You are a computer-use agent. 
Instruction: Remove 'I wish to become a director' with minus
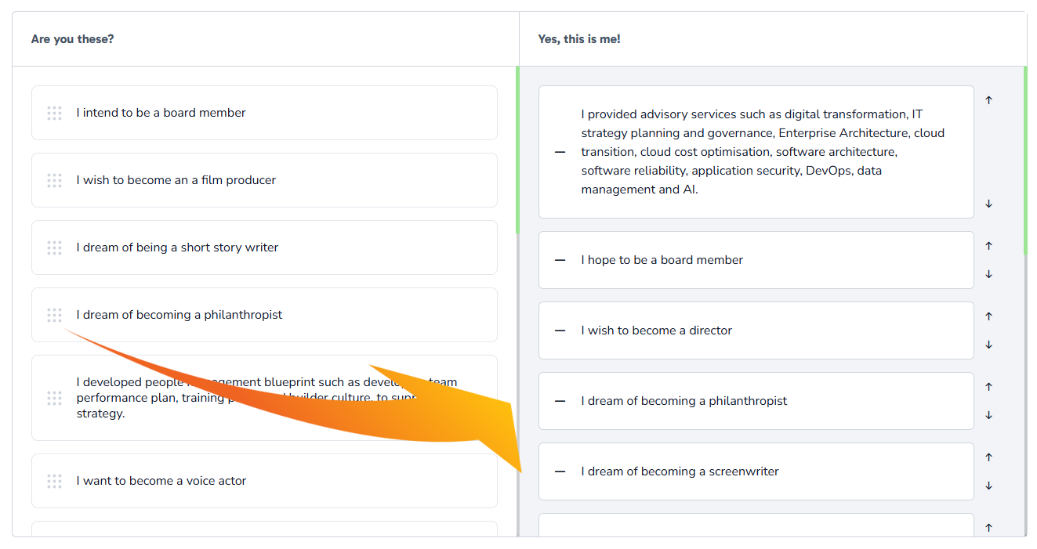(560, 330)
